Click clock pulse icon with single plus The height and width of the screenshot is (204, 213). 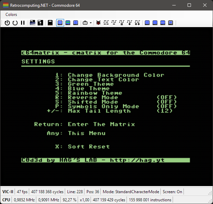(130, 23)
